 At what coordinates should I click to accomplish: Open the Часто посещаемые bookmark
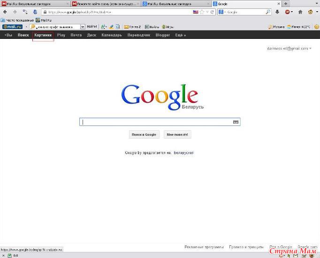[x=17, y=20]
